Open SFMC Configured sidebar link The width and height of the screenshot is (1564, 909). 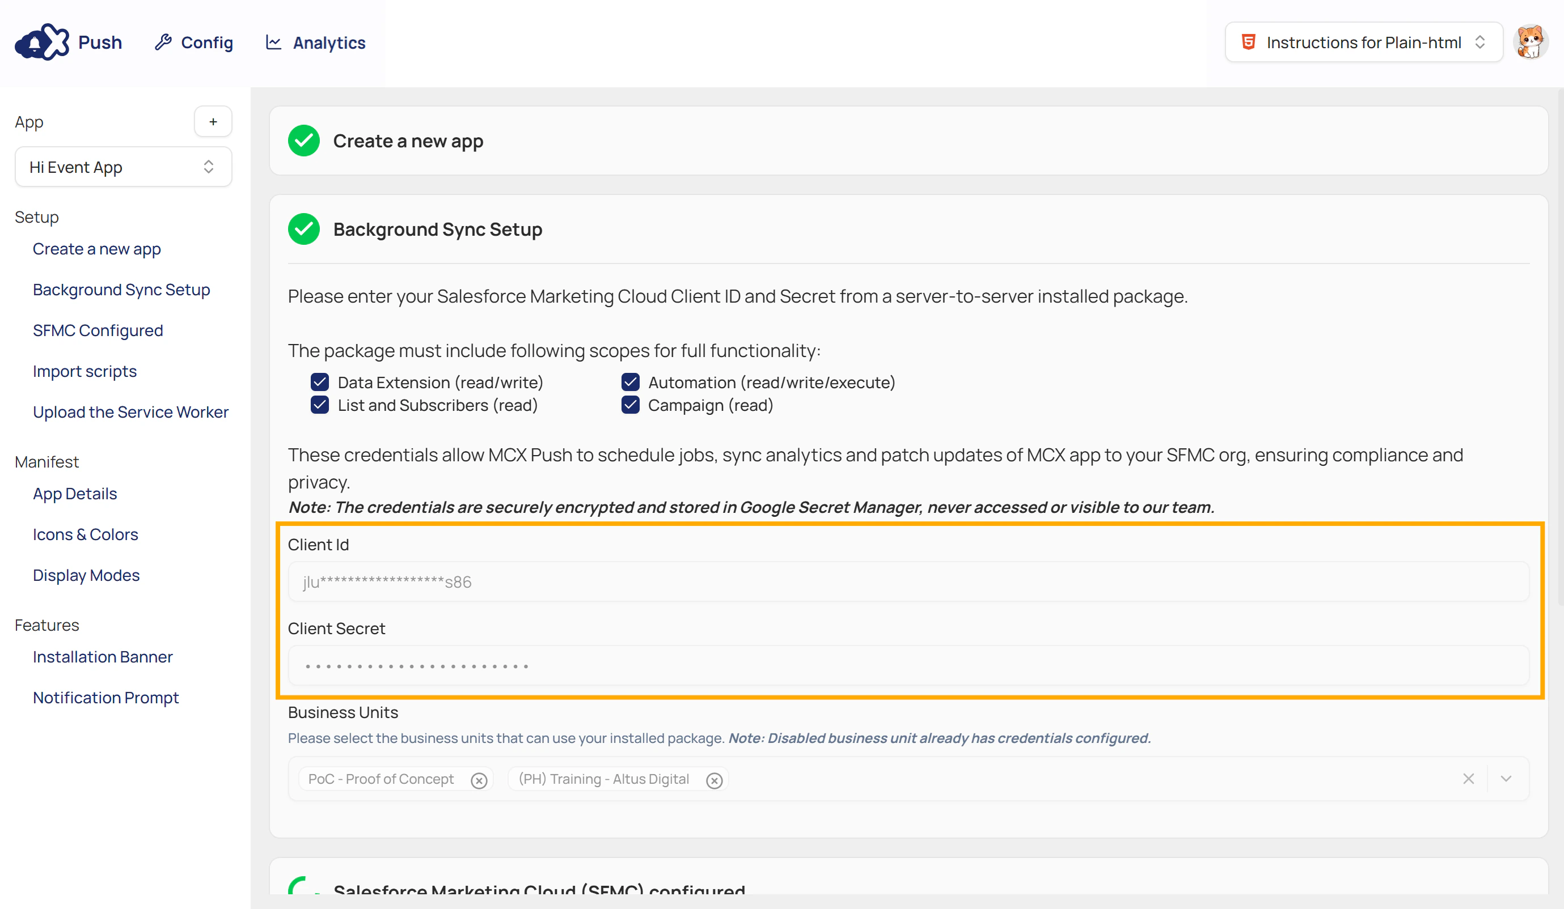coord(98,330)
